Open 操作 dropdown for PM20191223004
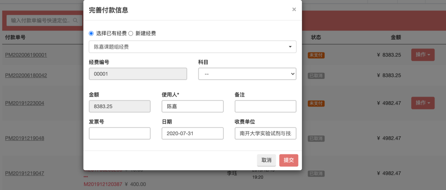 [x=422, y=103]
